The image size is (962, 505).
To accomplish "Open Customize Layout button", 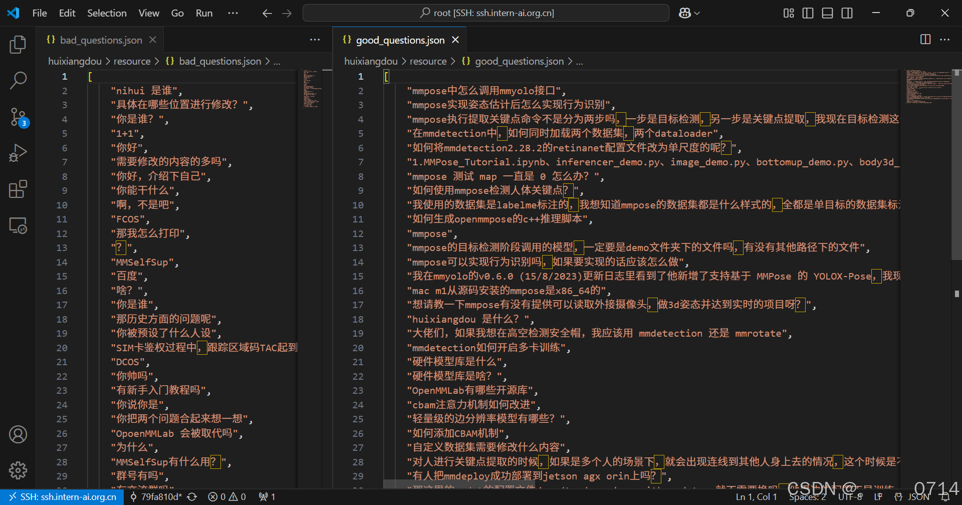I will tap(789, 14).
